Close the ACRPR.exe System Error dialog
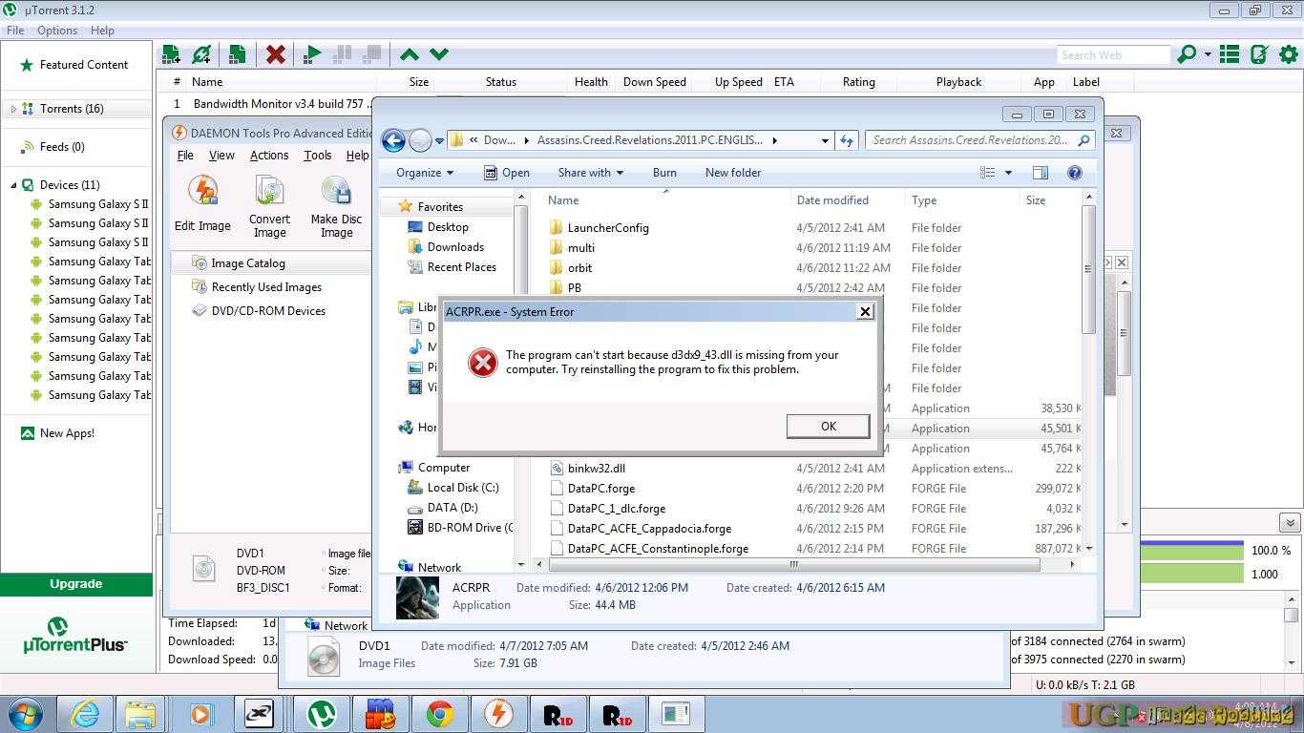1304x733 pixels. (x=865, y=311)
